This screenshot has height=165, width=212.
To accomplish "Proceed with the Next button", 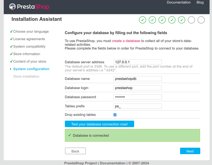I will (x=190, y=151).
